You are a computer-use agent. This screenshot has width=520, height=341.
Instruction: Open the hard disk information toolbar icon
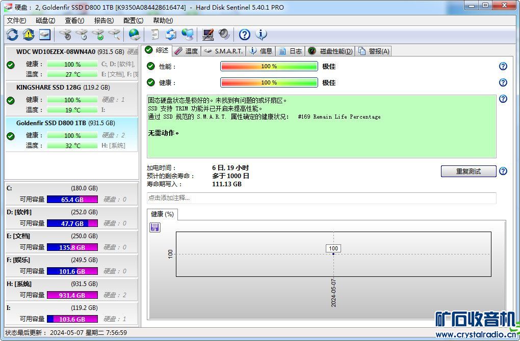45,35
